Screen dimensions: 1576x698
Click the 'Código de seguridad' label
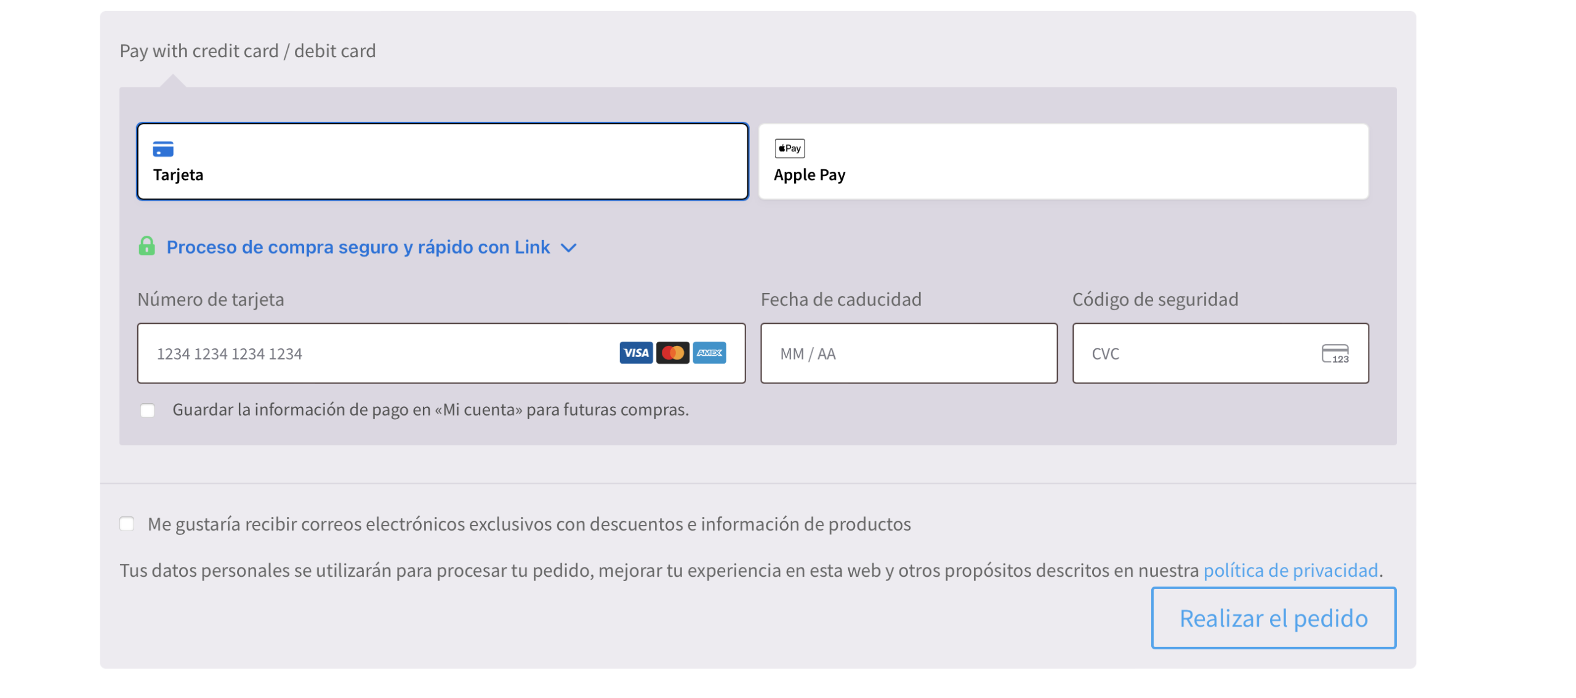pyautogui.click(x=1155, y=299)
